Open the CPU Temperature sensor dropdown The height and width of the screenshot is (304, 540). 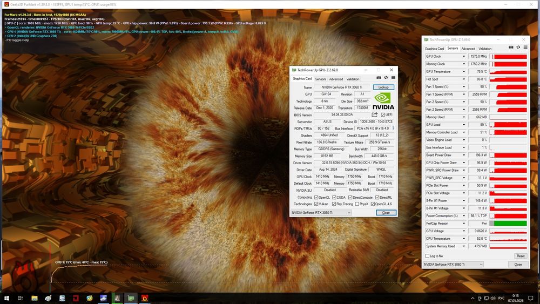tap(463, 239)
